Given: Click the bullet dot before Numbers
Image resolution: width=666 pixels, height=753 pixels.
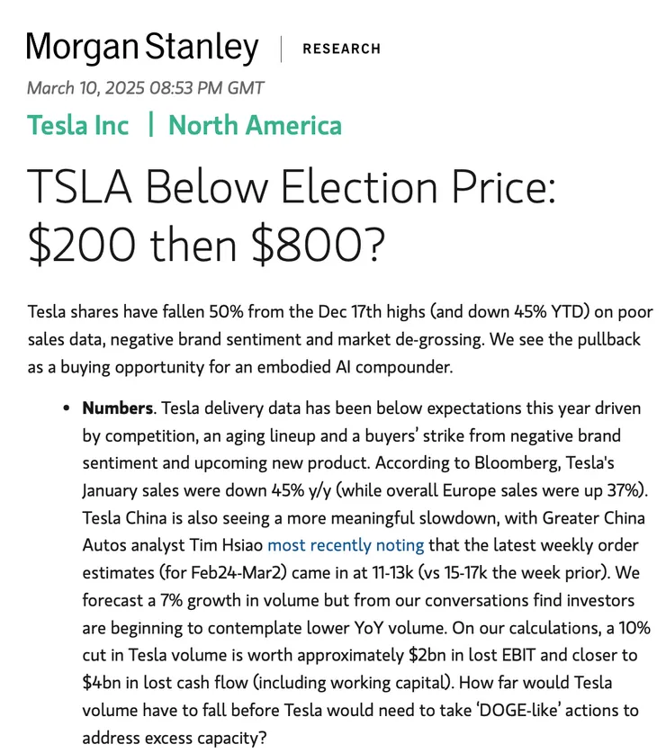Looking at the screenshot, I should pos(67,408).
